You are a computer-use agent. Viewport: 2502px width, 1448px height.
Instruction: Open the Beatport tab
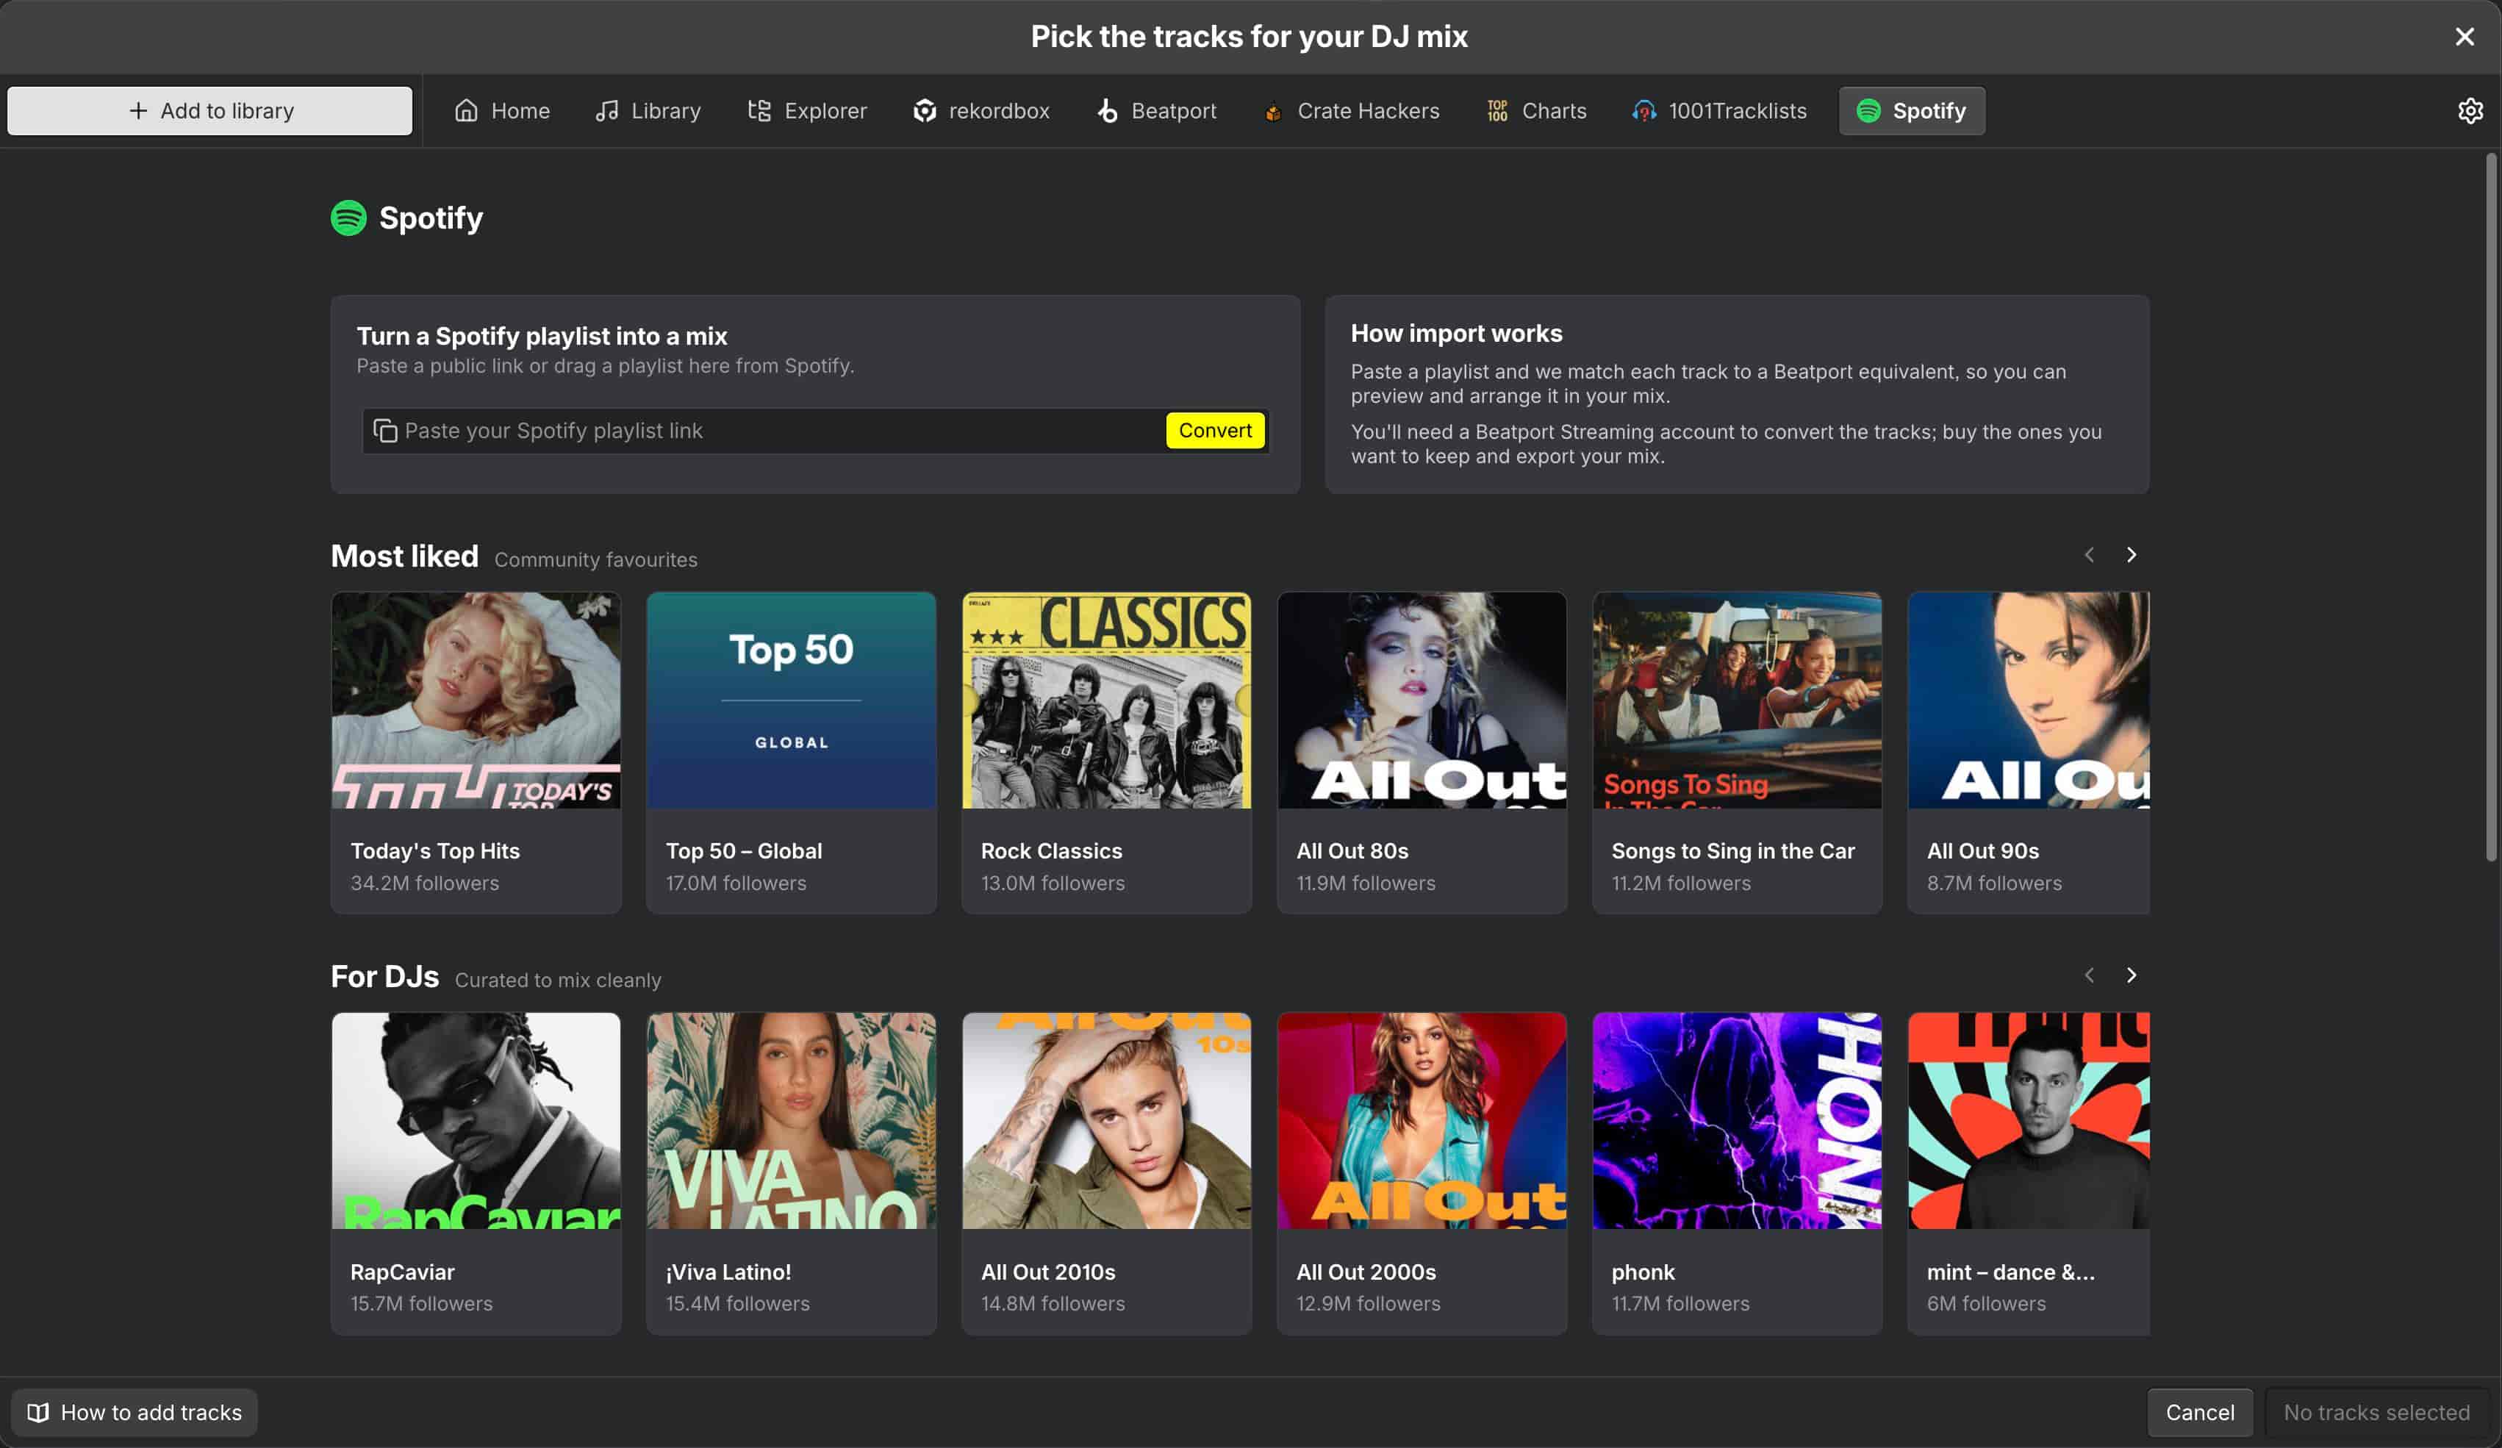(1157, 110)
